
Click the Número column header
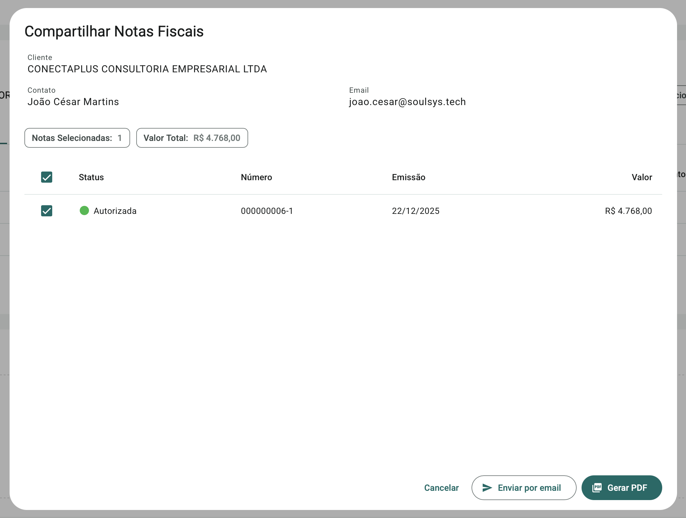[x=256, y=177]
